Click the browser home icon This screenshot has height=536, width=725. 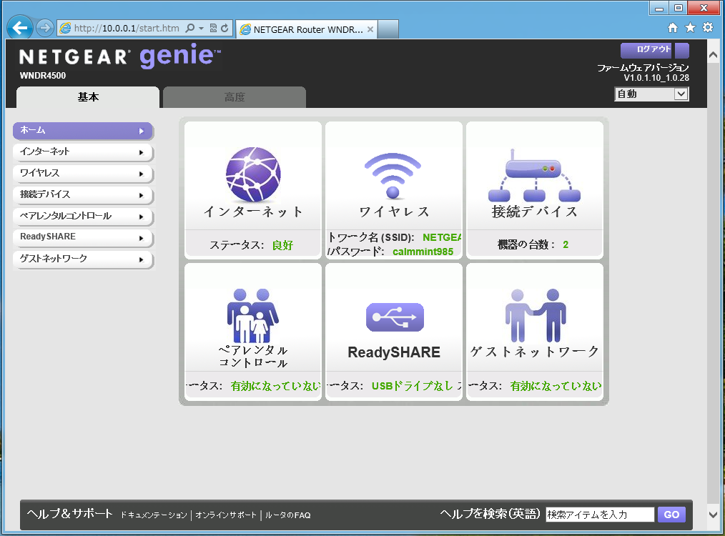pos(673,28)
